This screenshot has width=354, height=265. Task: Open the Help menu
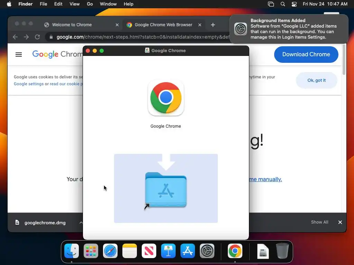[129, 4]
